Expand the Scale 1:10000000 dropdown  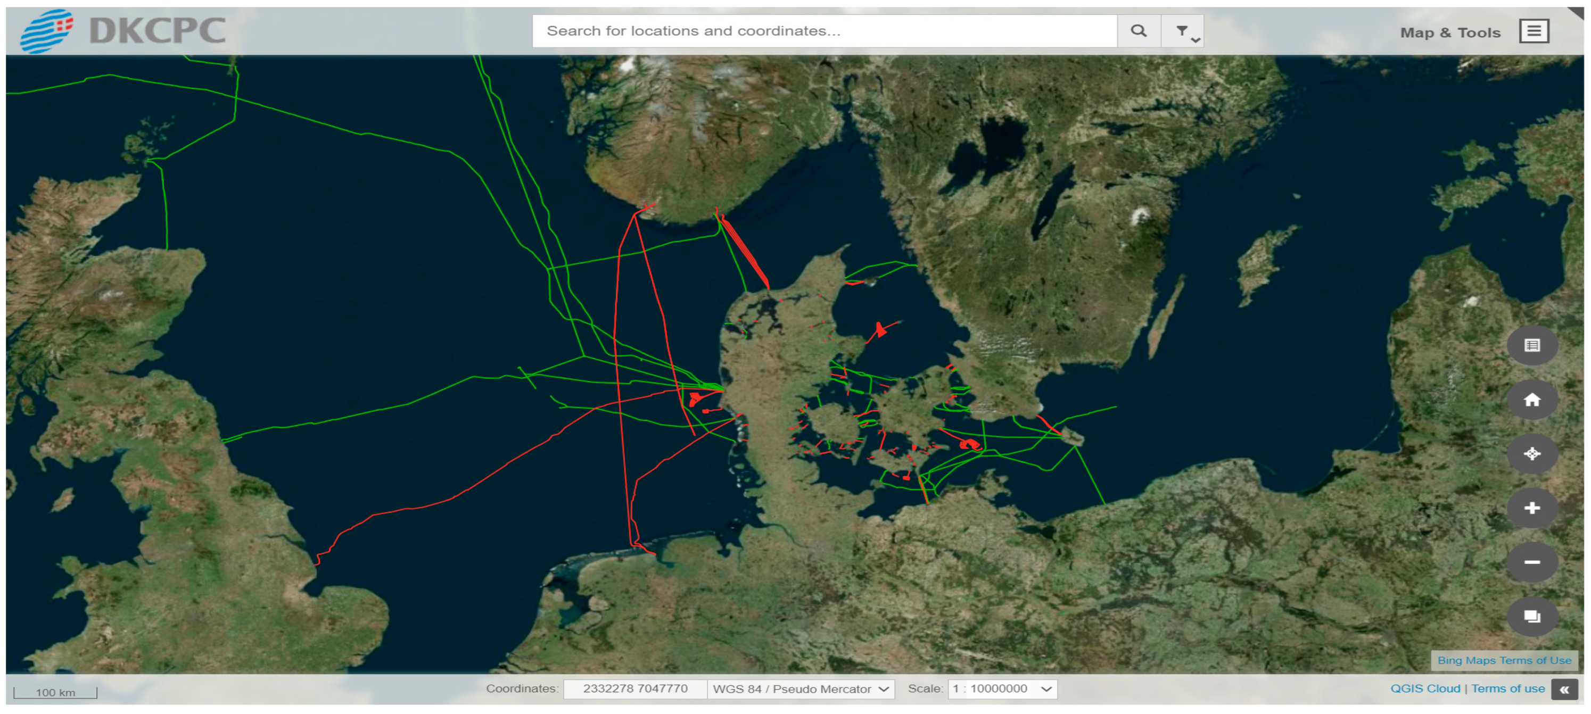click(1002, 688)
